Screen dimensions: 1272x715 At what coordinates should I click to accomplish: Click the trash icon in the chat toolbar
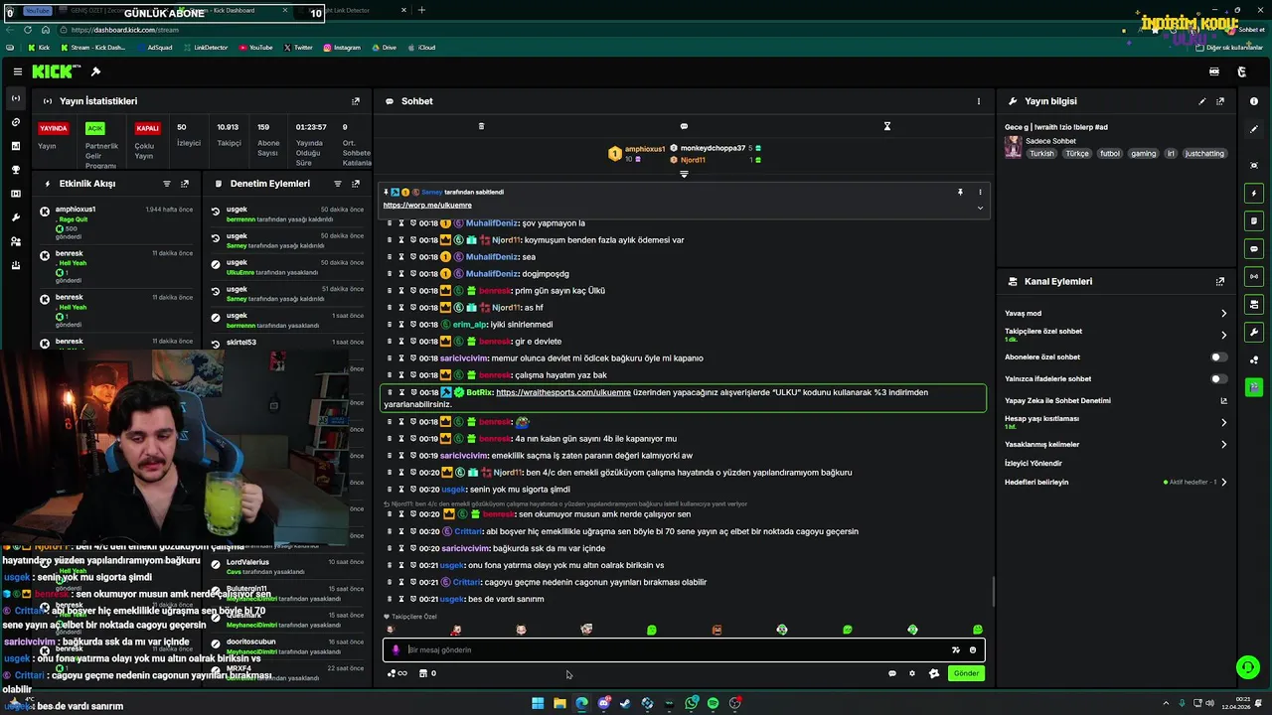[x=481, y=126]
